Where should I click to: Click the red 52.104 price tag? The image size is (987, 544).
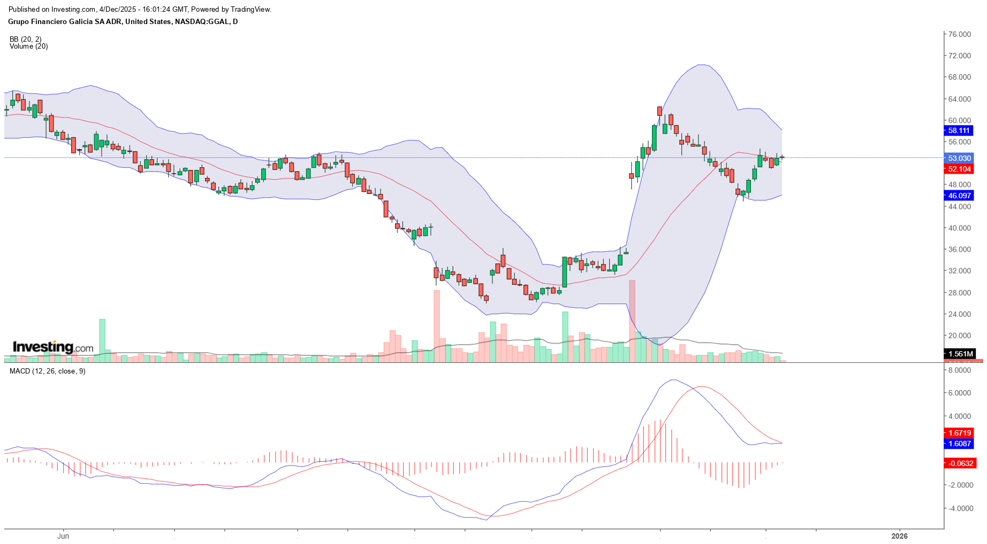pos(958,169)
